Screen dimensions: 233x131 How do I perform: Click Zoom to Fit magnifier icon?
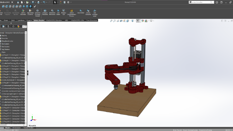point(111,21)
